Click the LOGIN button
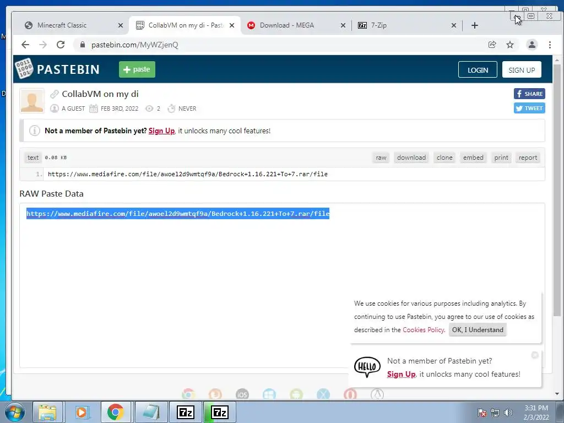 click(x=478, y=70)
